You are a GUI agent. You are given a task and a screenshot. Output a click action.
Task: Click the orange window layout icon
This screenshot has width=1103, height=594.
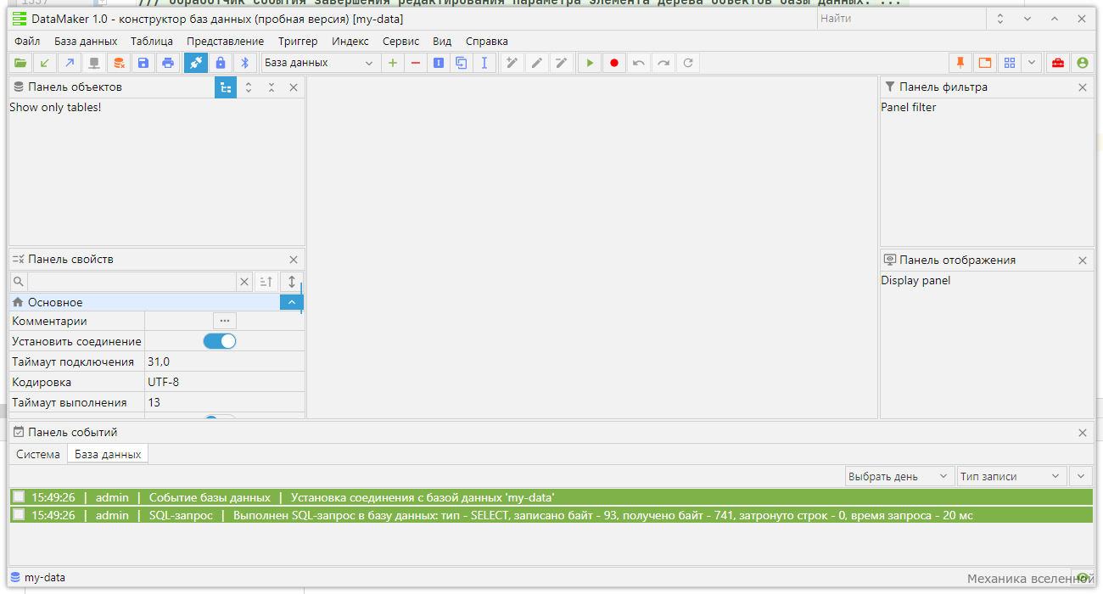pyautogui.click(x=985, y=63)
